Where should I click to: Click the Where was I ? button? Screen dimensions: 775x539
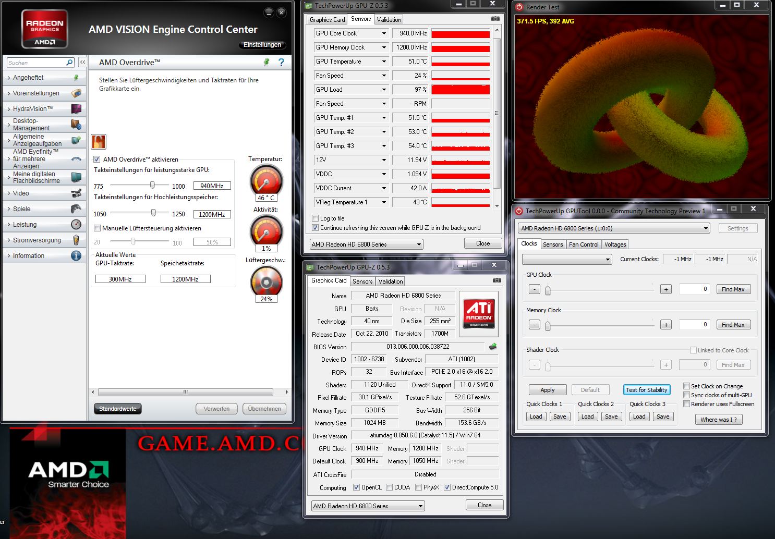click(x=719, y=420)
